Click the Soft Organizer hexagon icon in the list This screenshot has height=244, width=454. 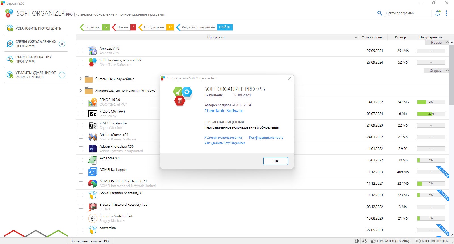click(x=93, y=62)
